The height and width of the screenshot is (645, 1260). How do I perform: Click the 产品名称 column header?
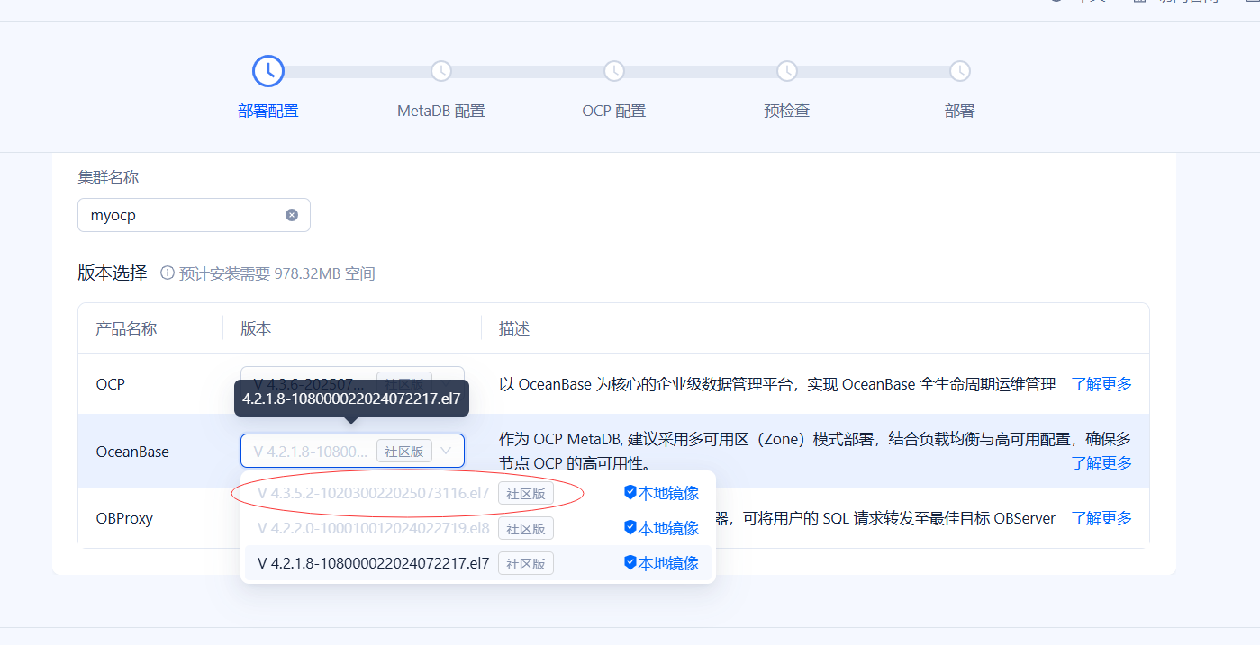click(126, 328)
